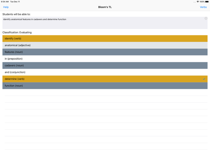Screen dimensions: 210x157
Task: Open the Help page
Action: tap(6, 7)
